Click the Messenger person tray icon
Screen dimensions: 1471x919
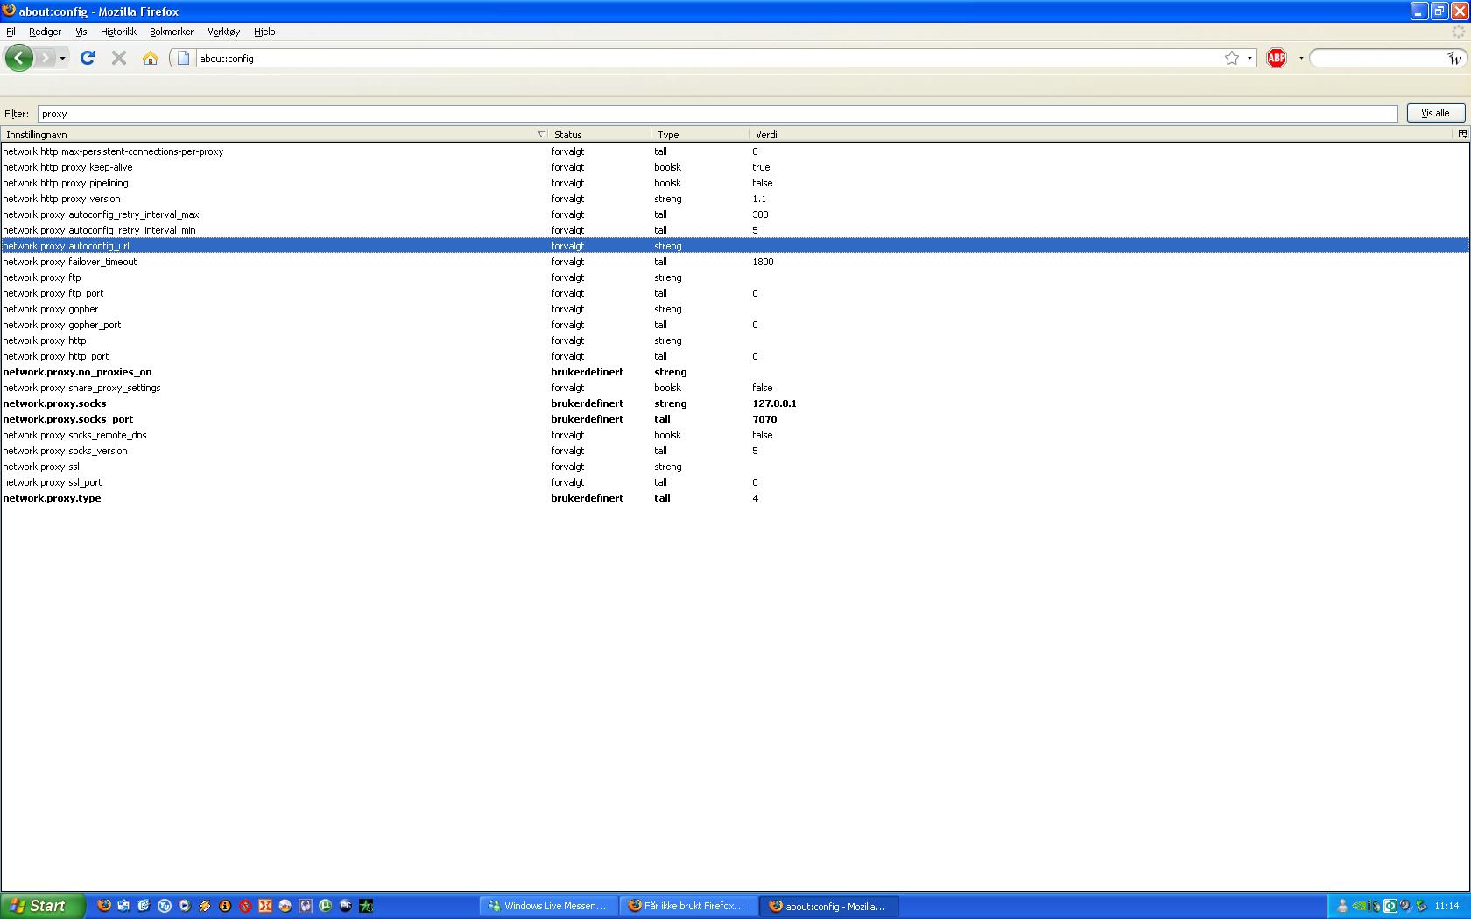click(x=1341, y=906)
